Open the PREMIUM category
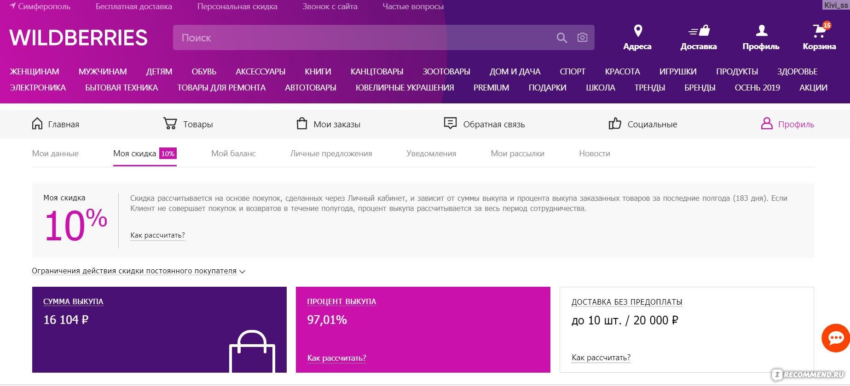Viewport: 850px width, 386px height. click(491, 88)
